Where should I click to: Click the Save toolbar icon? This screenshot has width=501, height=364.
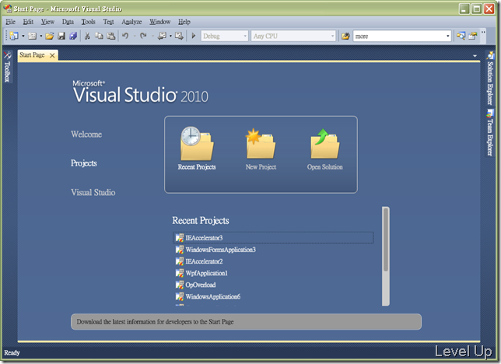click(x=61, y=36)
